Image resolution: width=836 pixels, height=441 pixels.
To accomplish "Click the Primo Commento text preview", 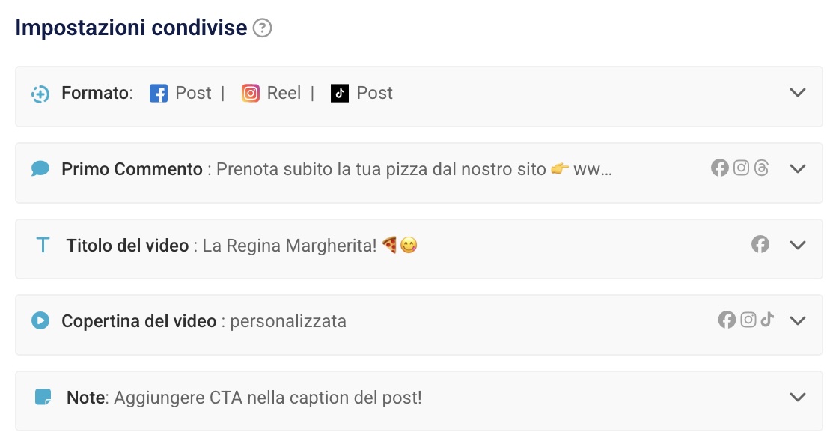I will 414,169.
